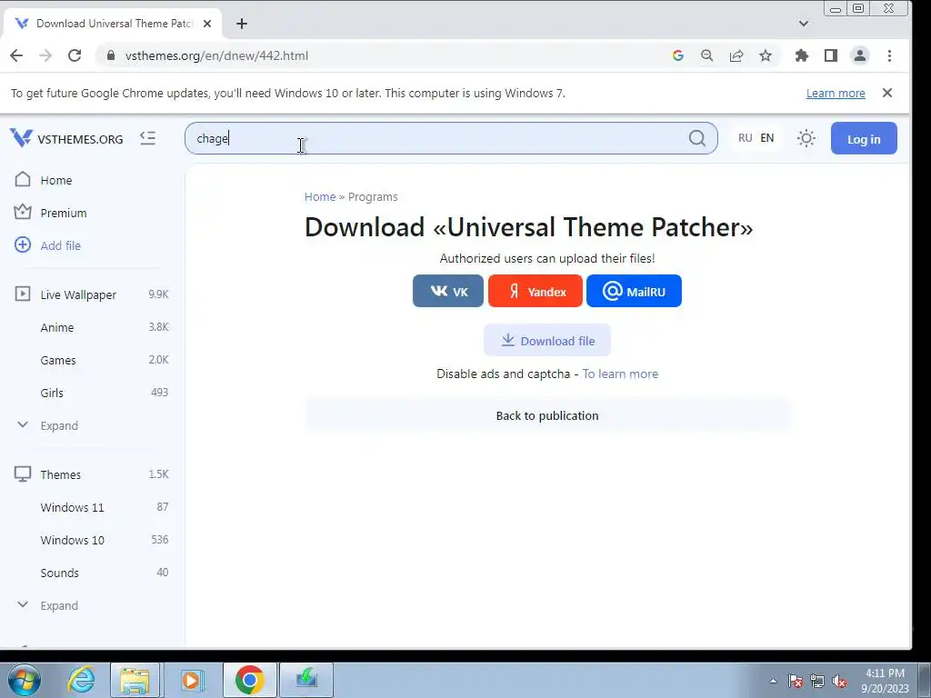This screenshot has width=931, height=698.
Task: Open Chrome three-dot menu
Action: (889, 55)
